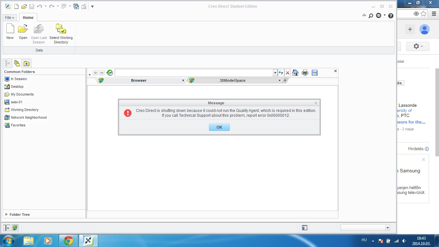This screenshot has height=247, width=439.
Task: Open the My Documents folder
Action: (22, 94)
